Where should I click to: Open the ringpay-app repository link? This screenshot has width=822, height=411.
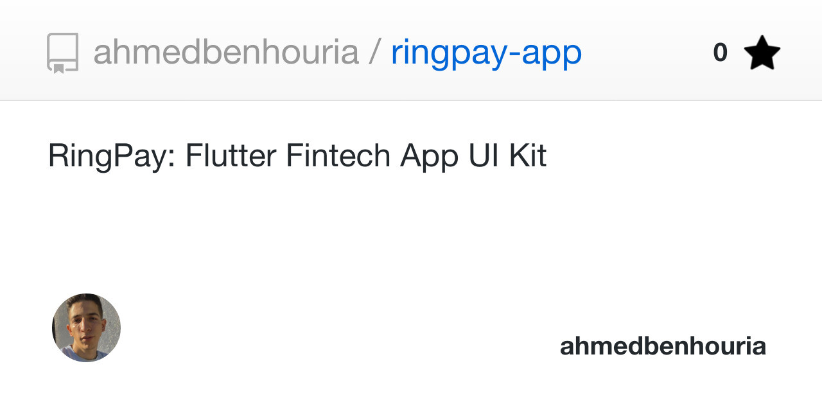pos(485,53)
